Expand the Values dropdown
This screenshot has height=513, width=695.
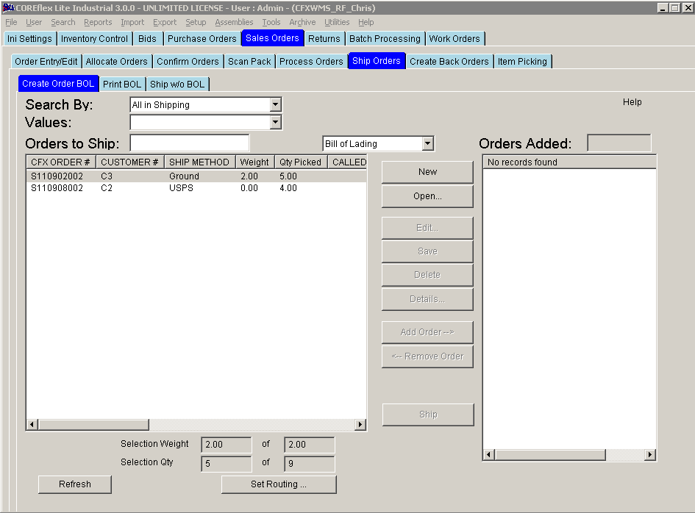click(275, 122)
